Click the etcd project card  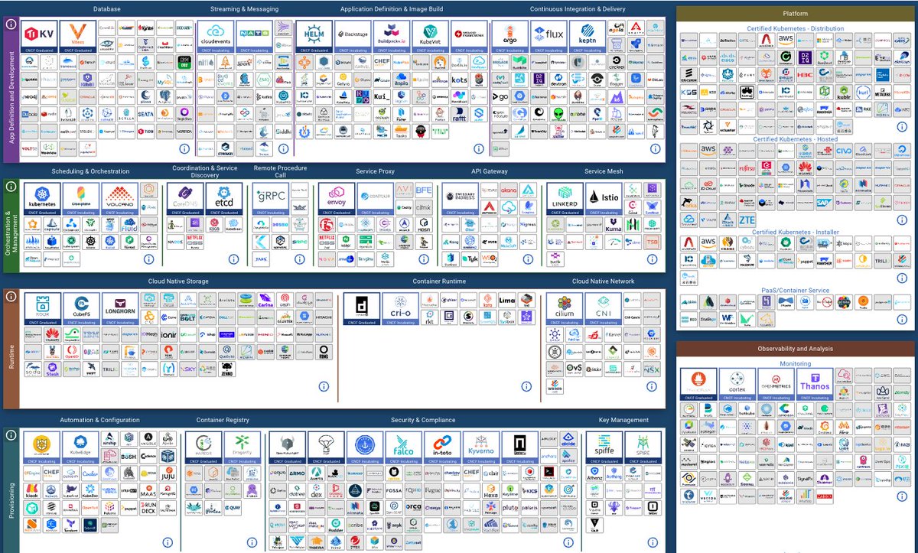coord(223,199)
